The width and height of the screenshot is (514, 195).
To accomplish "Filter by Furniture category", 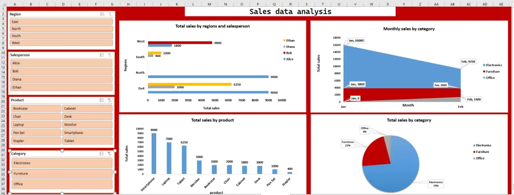I will (62, 174).
